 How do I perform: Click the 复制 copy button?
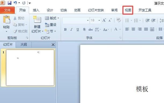[20, 25]
